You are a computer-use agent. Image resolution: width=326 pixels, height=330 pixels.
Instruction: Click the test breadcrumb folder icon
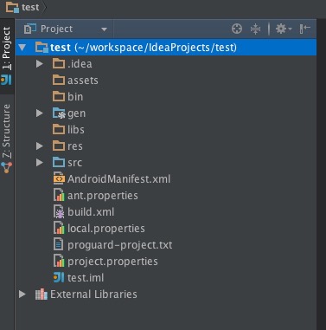pyautogui.click(x=12, y=7)
